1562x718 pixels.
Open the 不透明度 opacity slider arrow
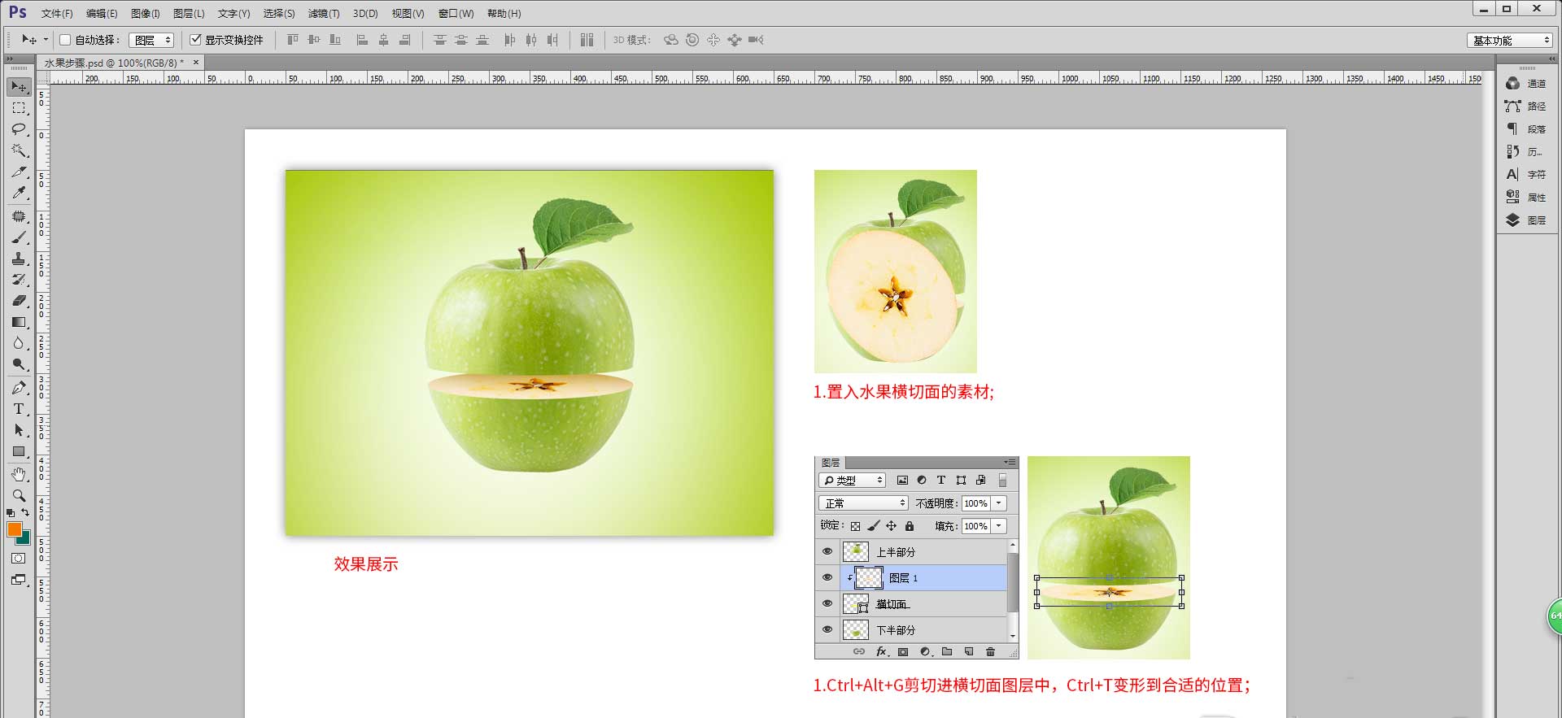[999, 503]
